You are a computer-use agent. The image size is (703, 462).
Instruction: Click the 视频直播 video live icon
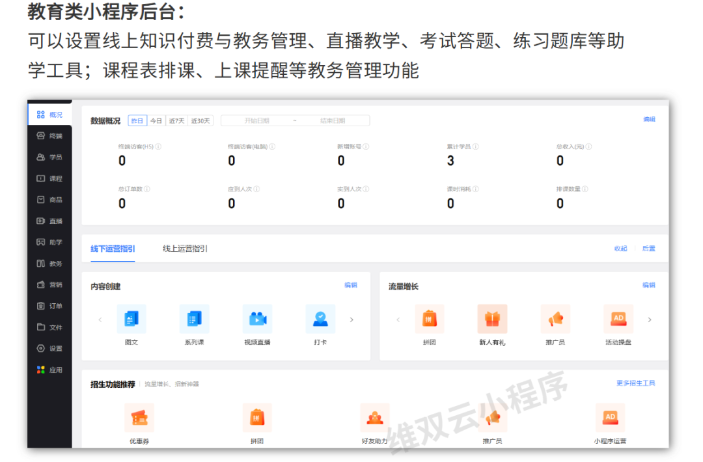pos(257,319)
